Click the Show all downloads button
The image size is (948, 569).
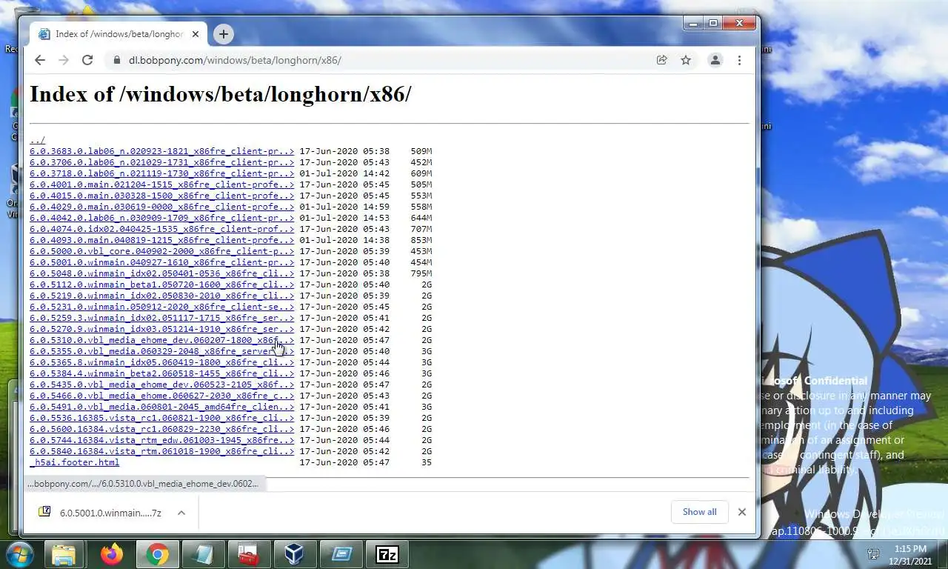coord(699,512)
